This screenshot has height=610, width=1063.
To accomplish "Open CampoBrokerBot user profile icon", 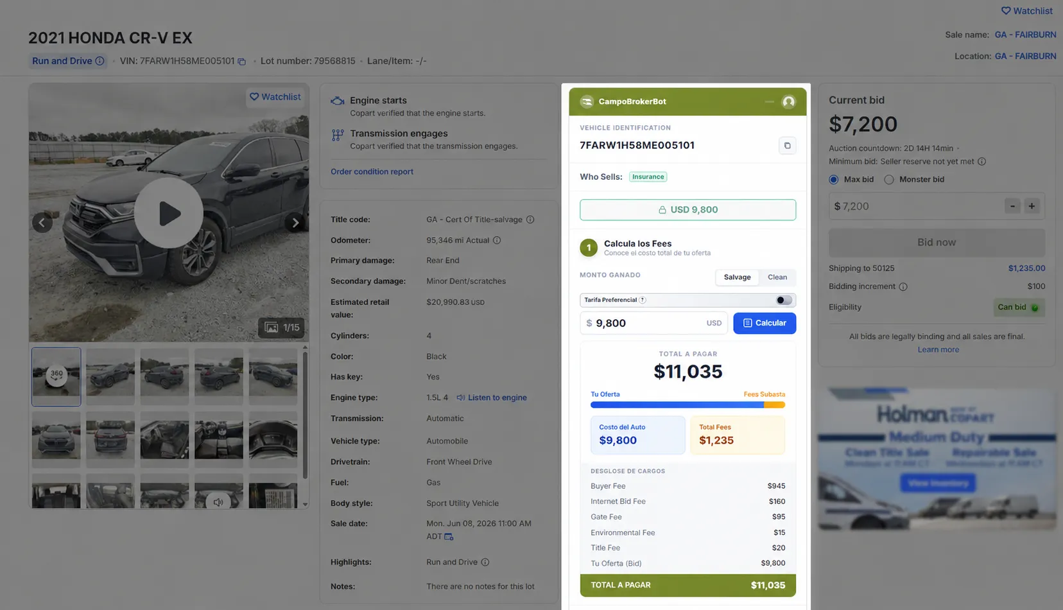I will pyautogui.click(x=789, y=101).
